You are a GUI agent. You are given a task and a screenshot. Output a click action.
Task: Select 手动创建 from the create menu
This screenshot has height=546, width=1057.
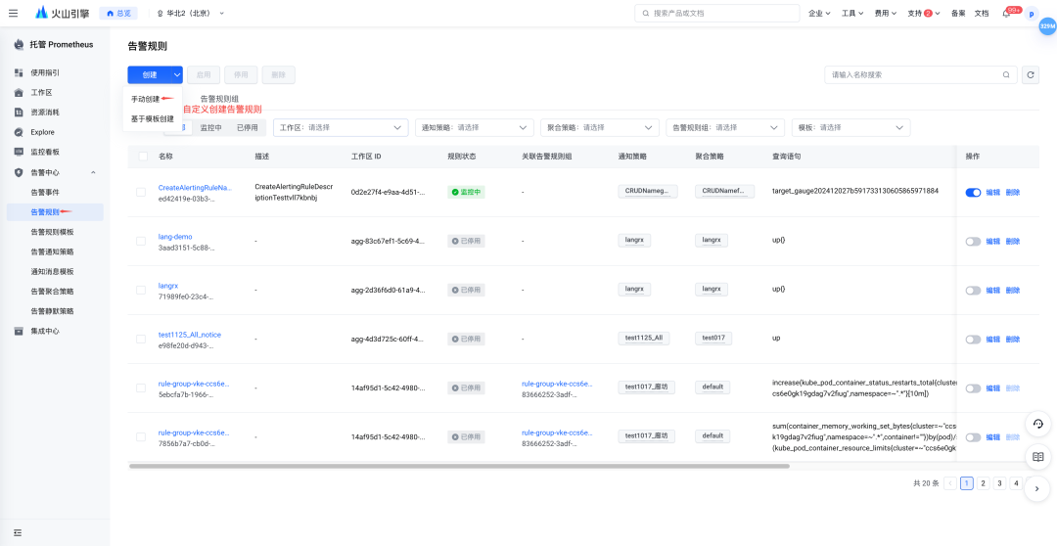click(x=145, y=99)
